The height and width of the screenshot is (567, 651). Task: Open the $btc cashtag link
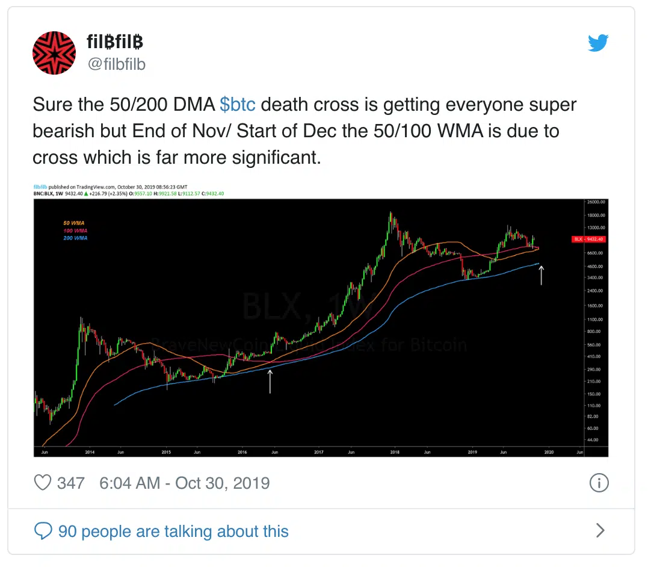point(237,104)
